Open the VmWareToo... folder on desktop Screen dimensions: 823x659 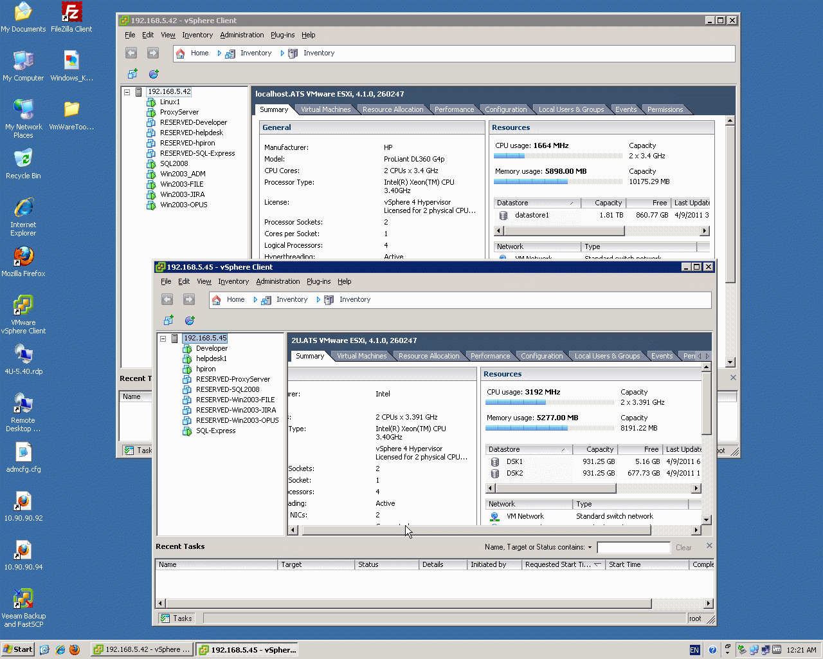(x=71, y=115)
